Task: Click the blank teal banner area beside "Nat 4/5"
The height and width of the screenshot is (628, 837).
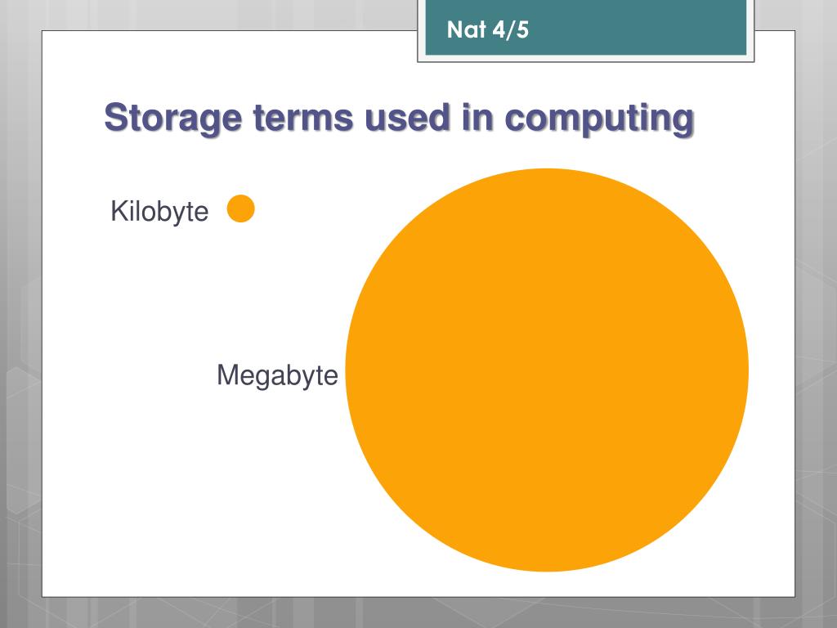Action: point(641,30)
